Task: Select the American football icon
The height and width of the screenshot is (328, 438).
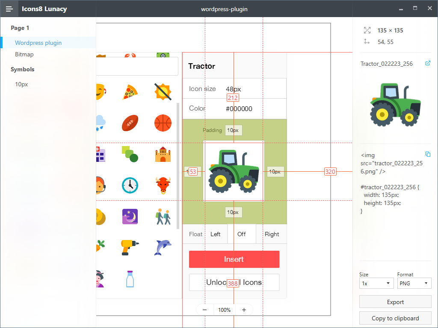Action: (130, 123)
